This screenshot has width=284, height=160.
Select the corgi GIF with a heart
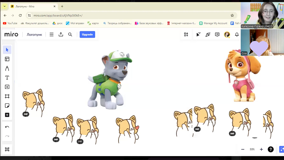click(127, 129)
